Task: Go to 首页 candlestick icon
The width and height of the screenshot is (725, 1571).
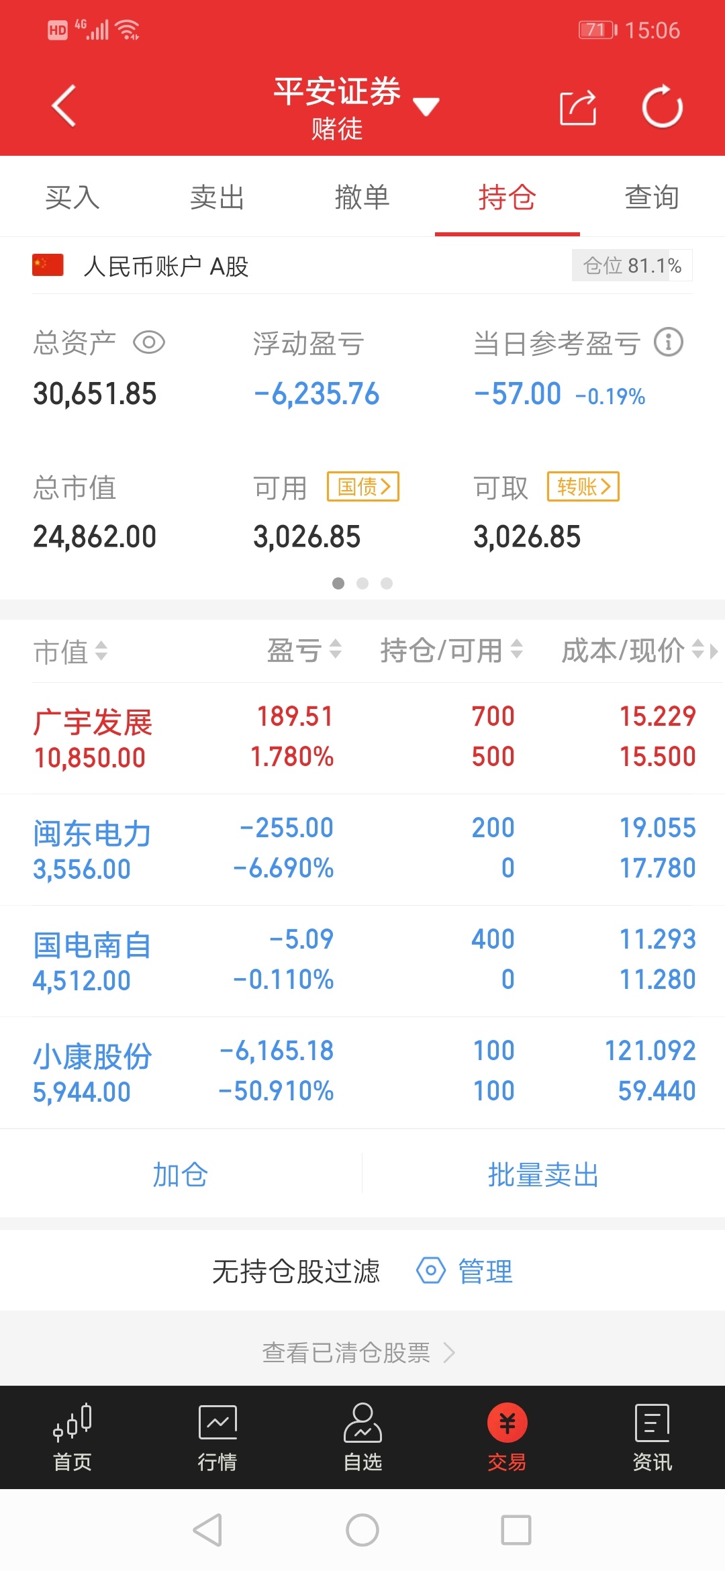Action: 72,1422
